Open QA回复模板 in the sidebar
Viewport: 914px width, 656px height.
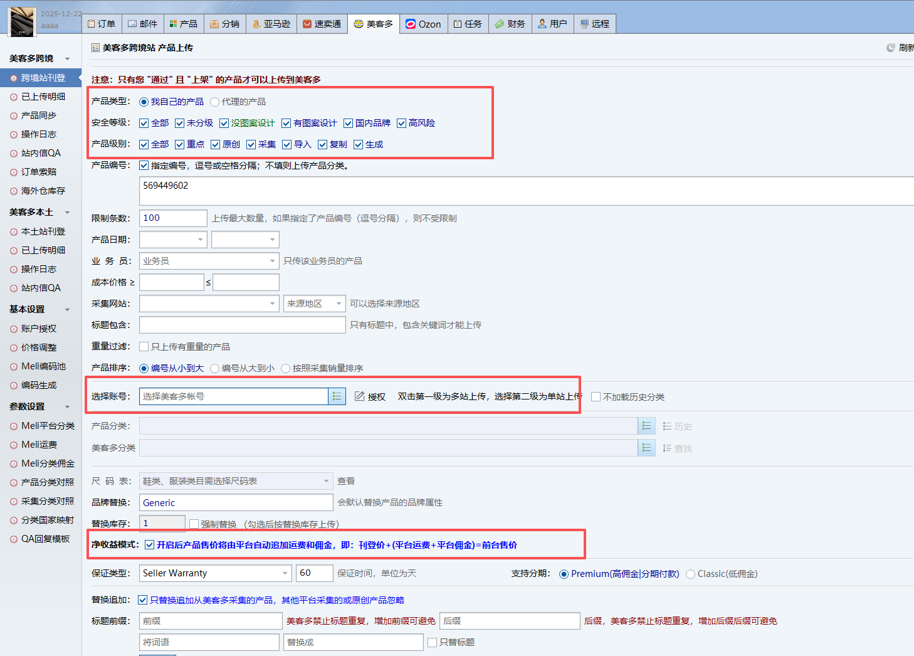tap(45, 539)
